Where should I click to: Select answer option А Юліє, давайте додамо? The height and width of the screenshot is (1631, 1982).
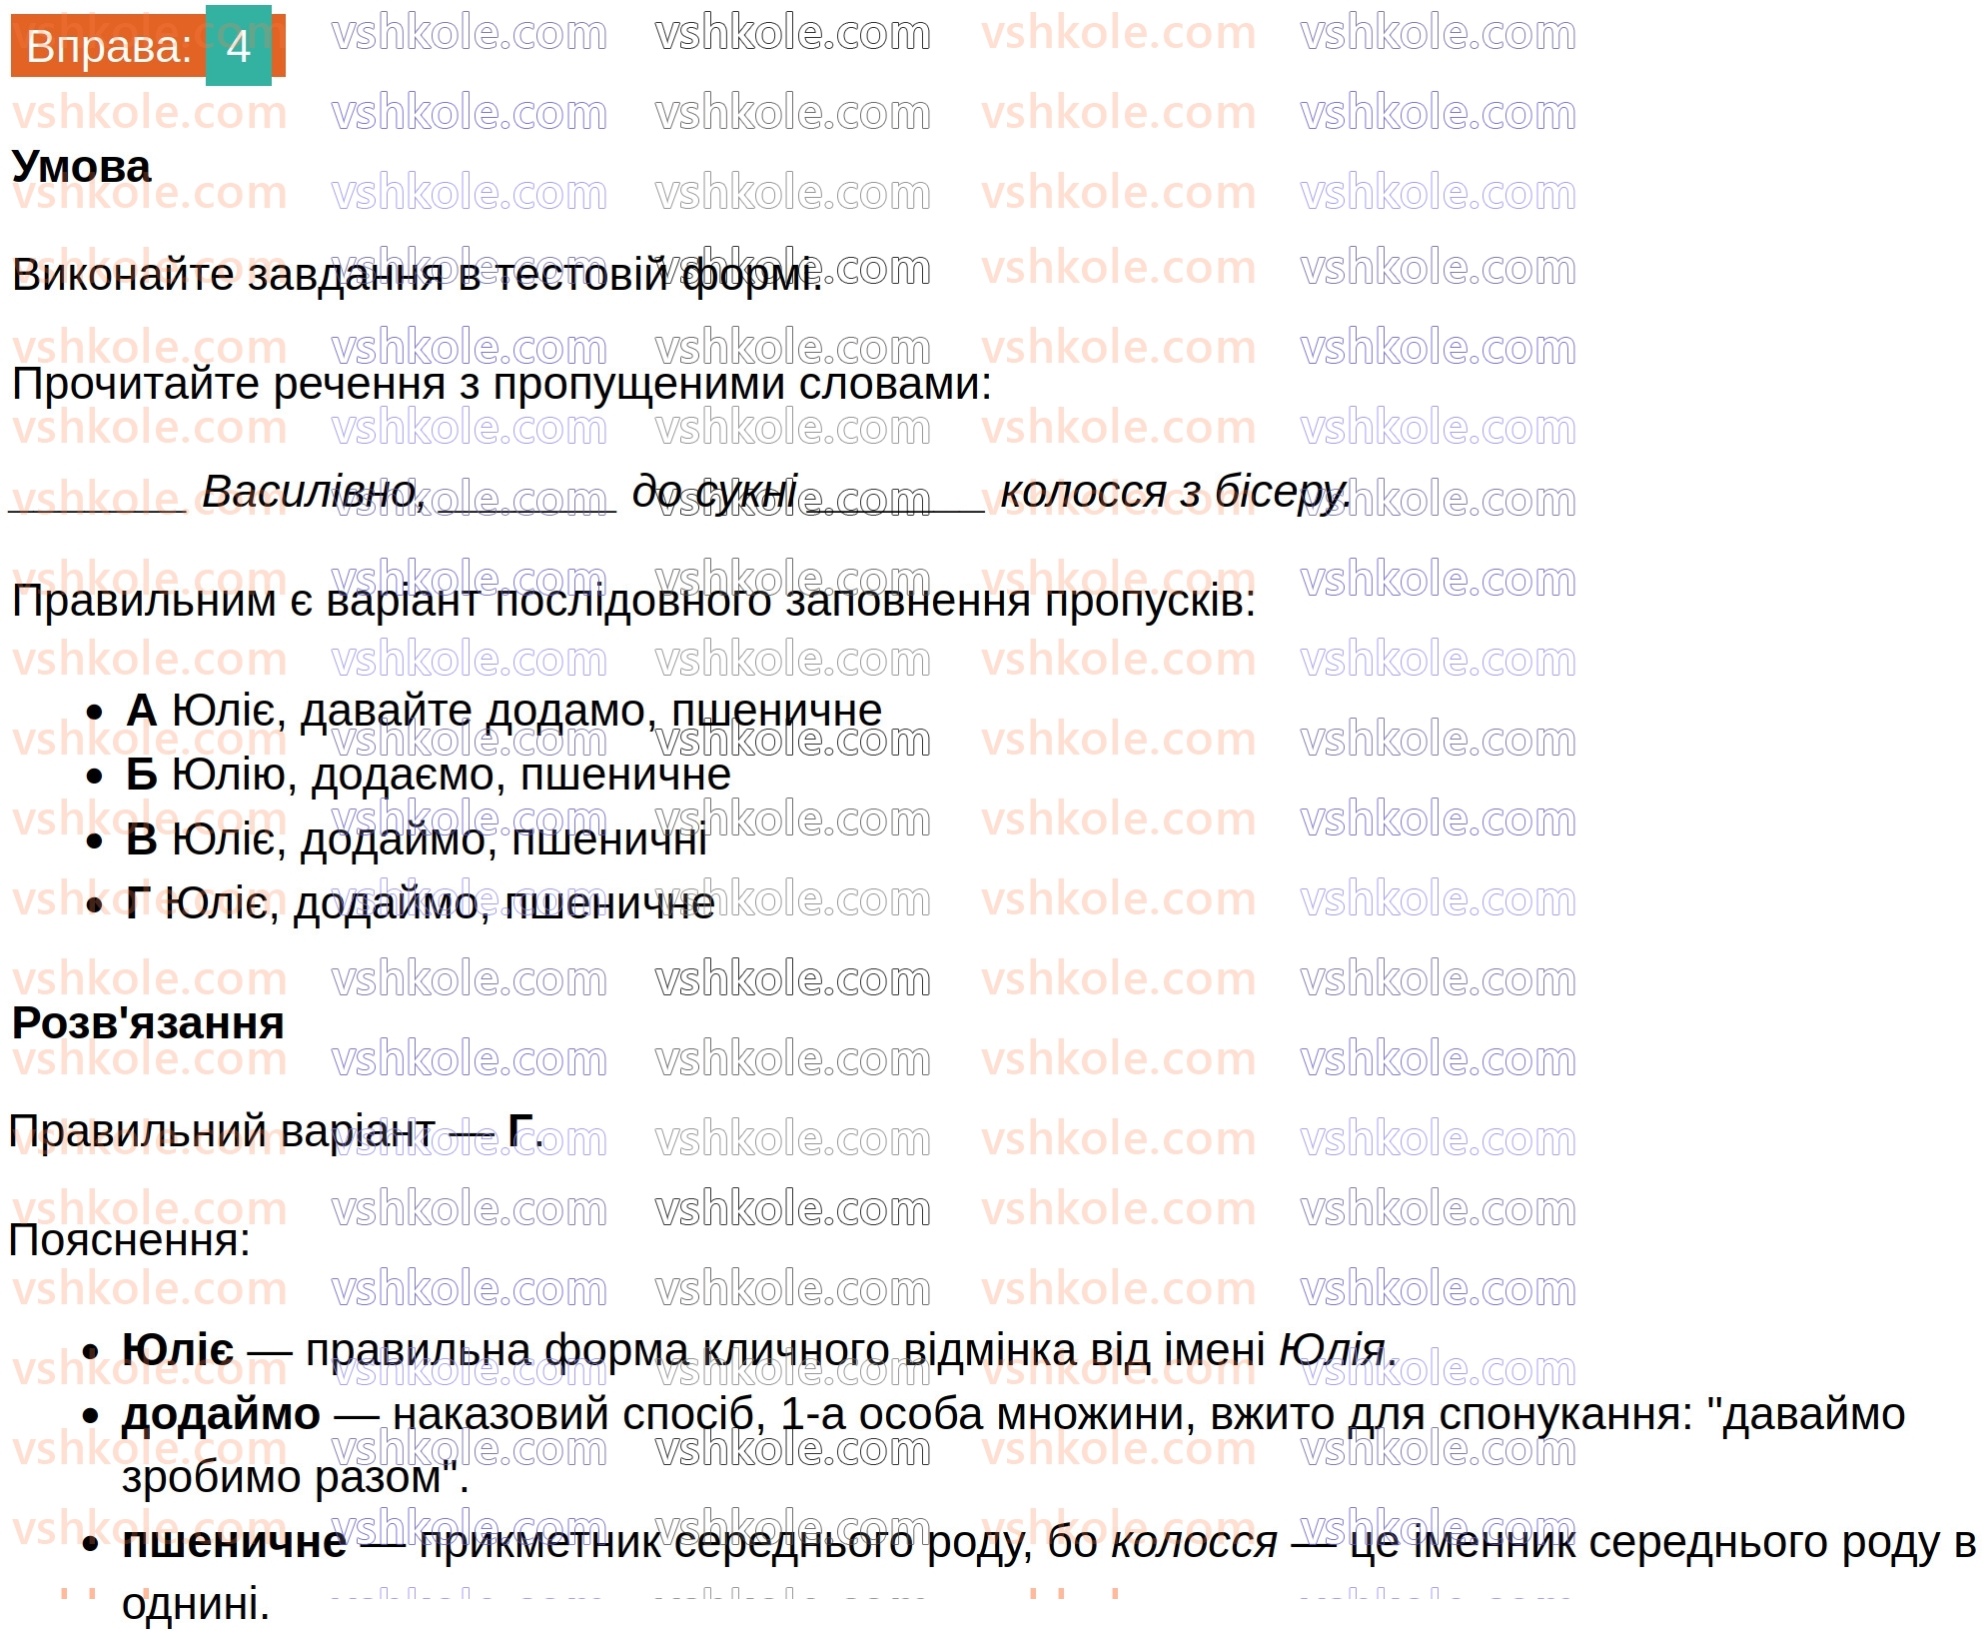point(503,712)
